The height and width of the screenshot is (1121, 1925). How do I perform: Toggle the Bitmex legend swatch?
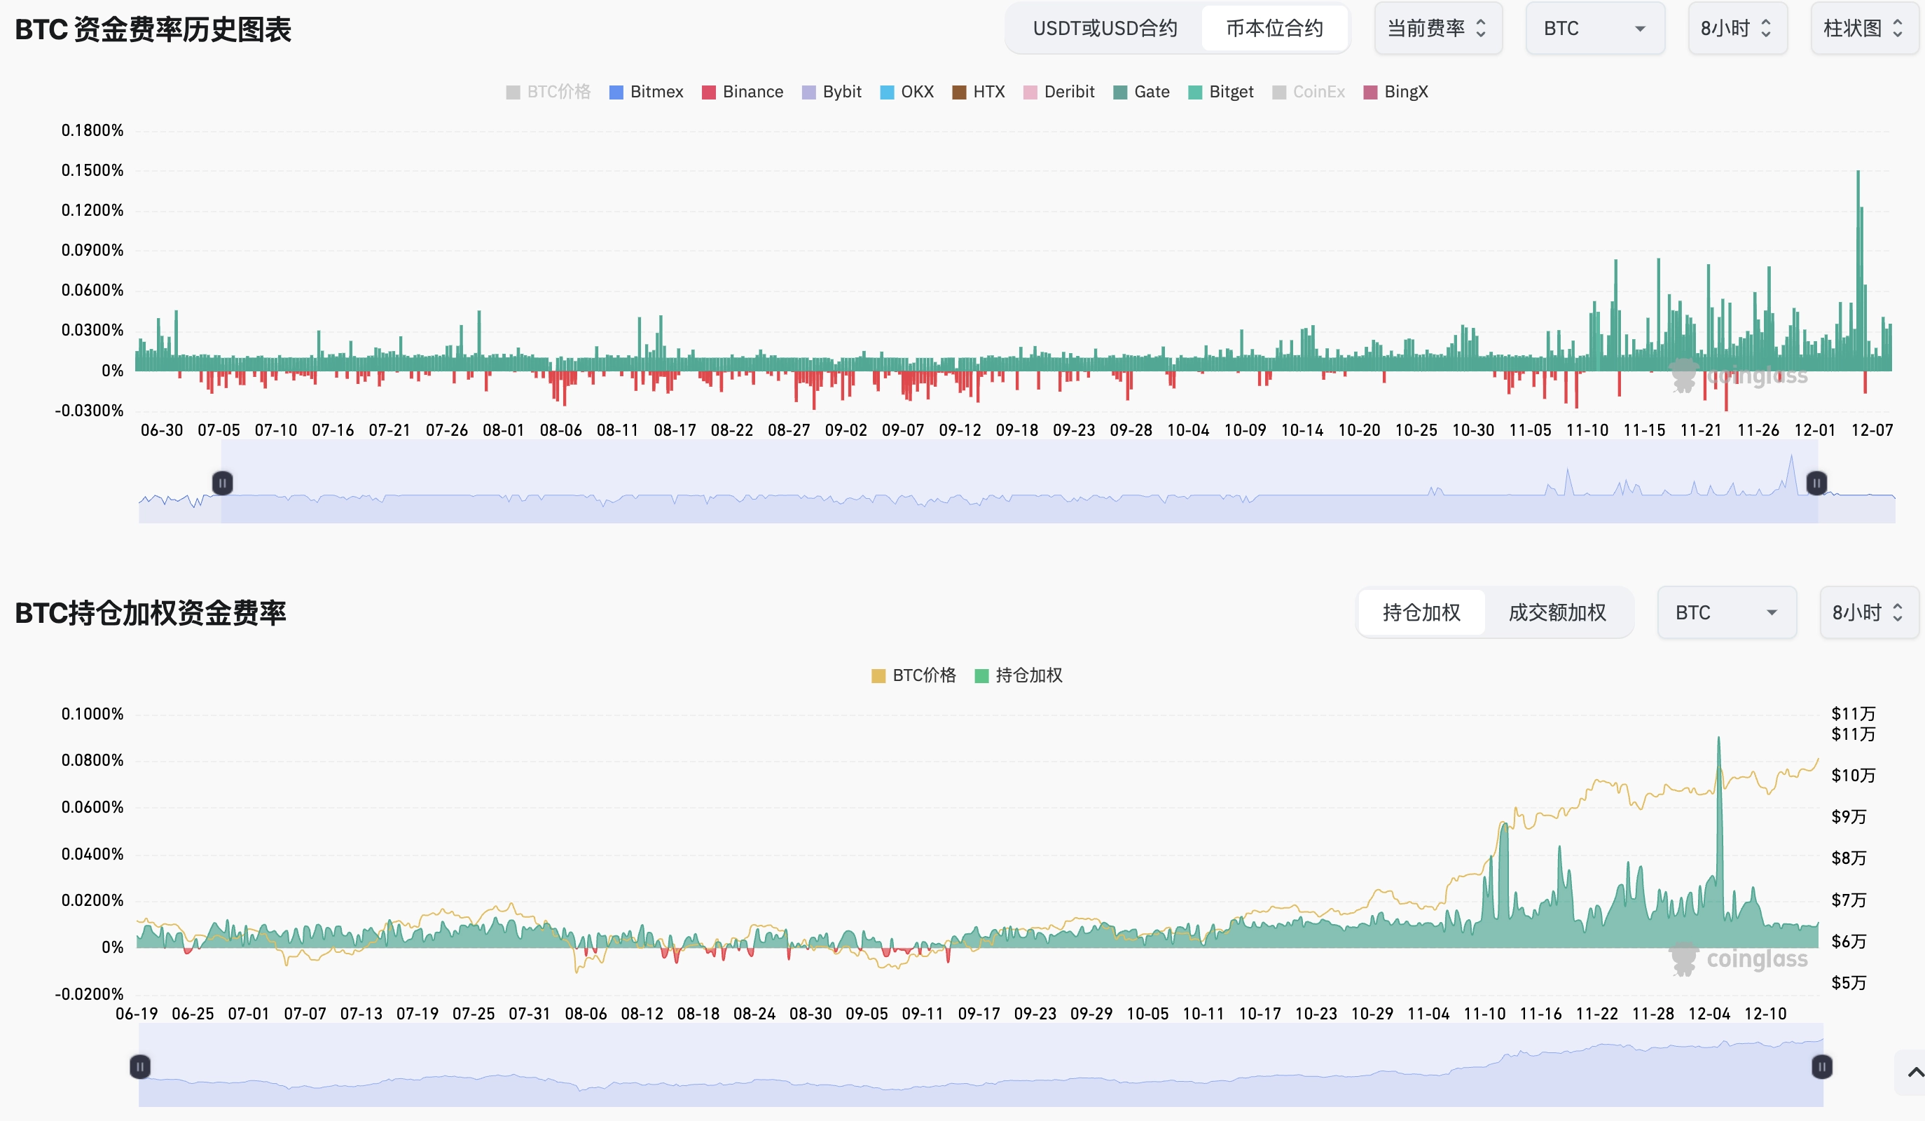pyautogui.click(x=616, y=92)
